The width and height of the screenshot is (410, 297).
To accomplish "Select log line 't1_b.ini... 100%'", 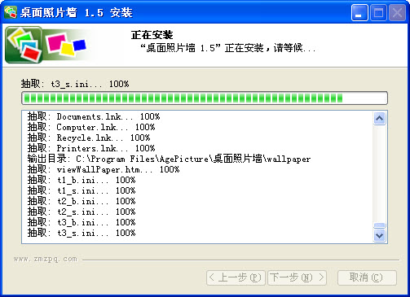I will click(x=82, y=180).
